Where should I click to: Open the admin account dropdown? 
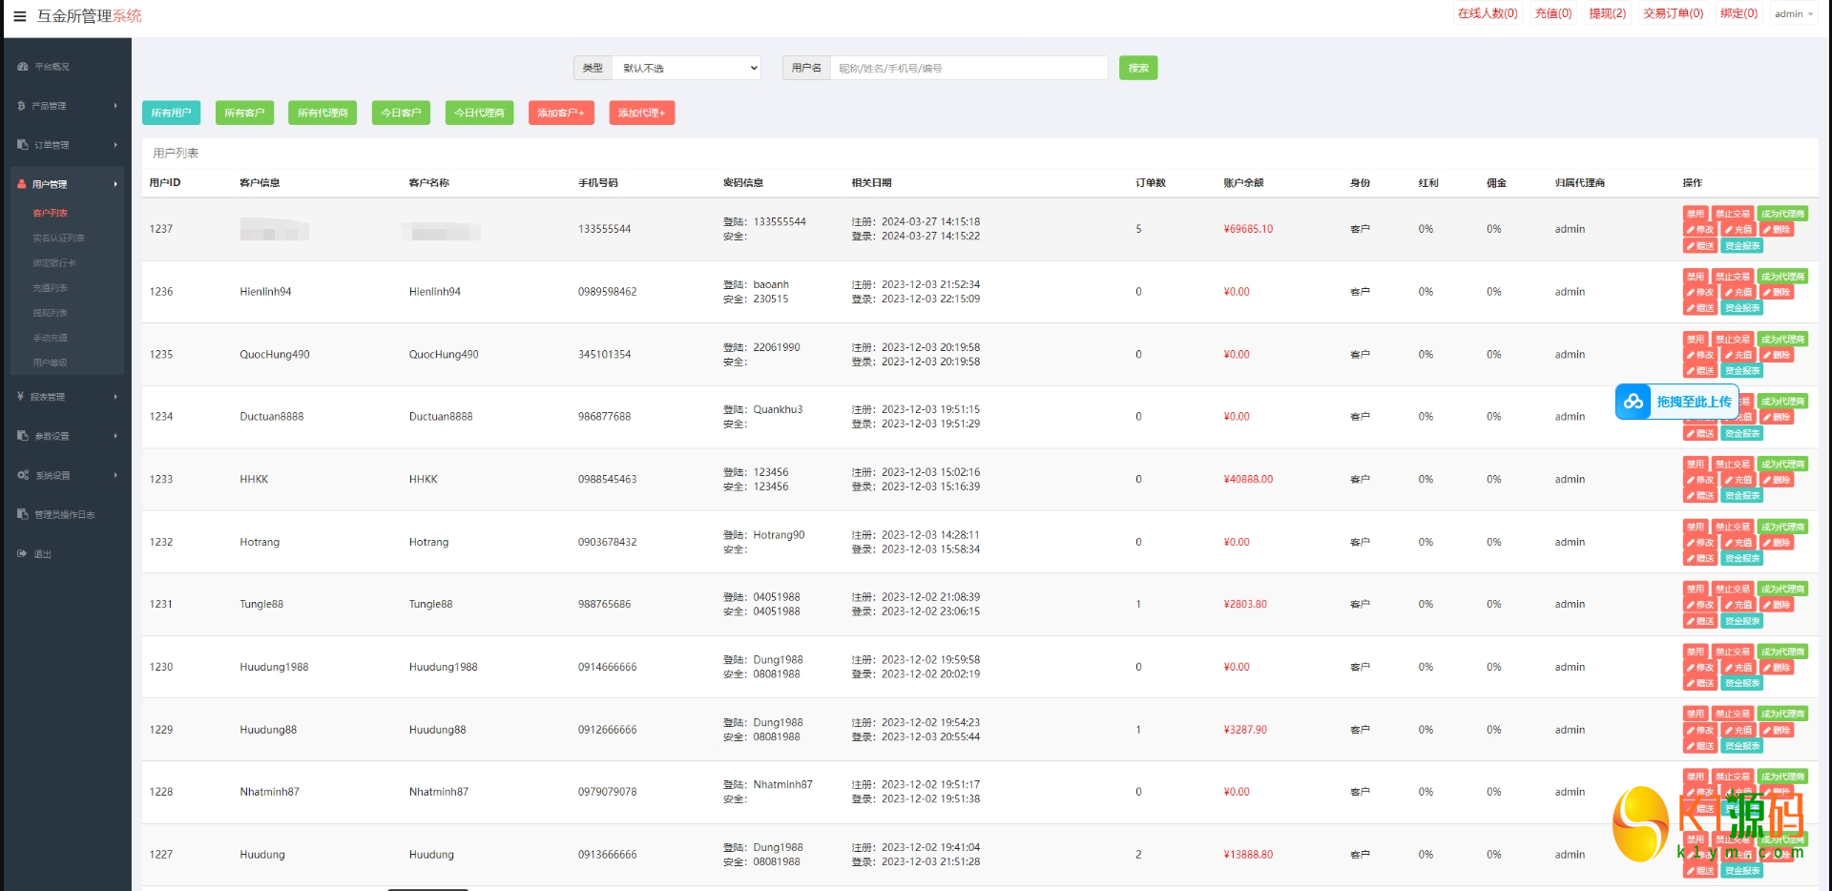pyautogui.click(x=1793, y=14)
